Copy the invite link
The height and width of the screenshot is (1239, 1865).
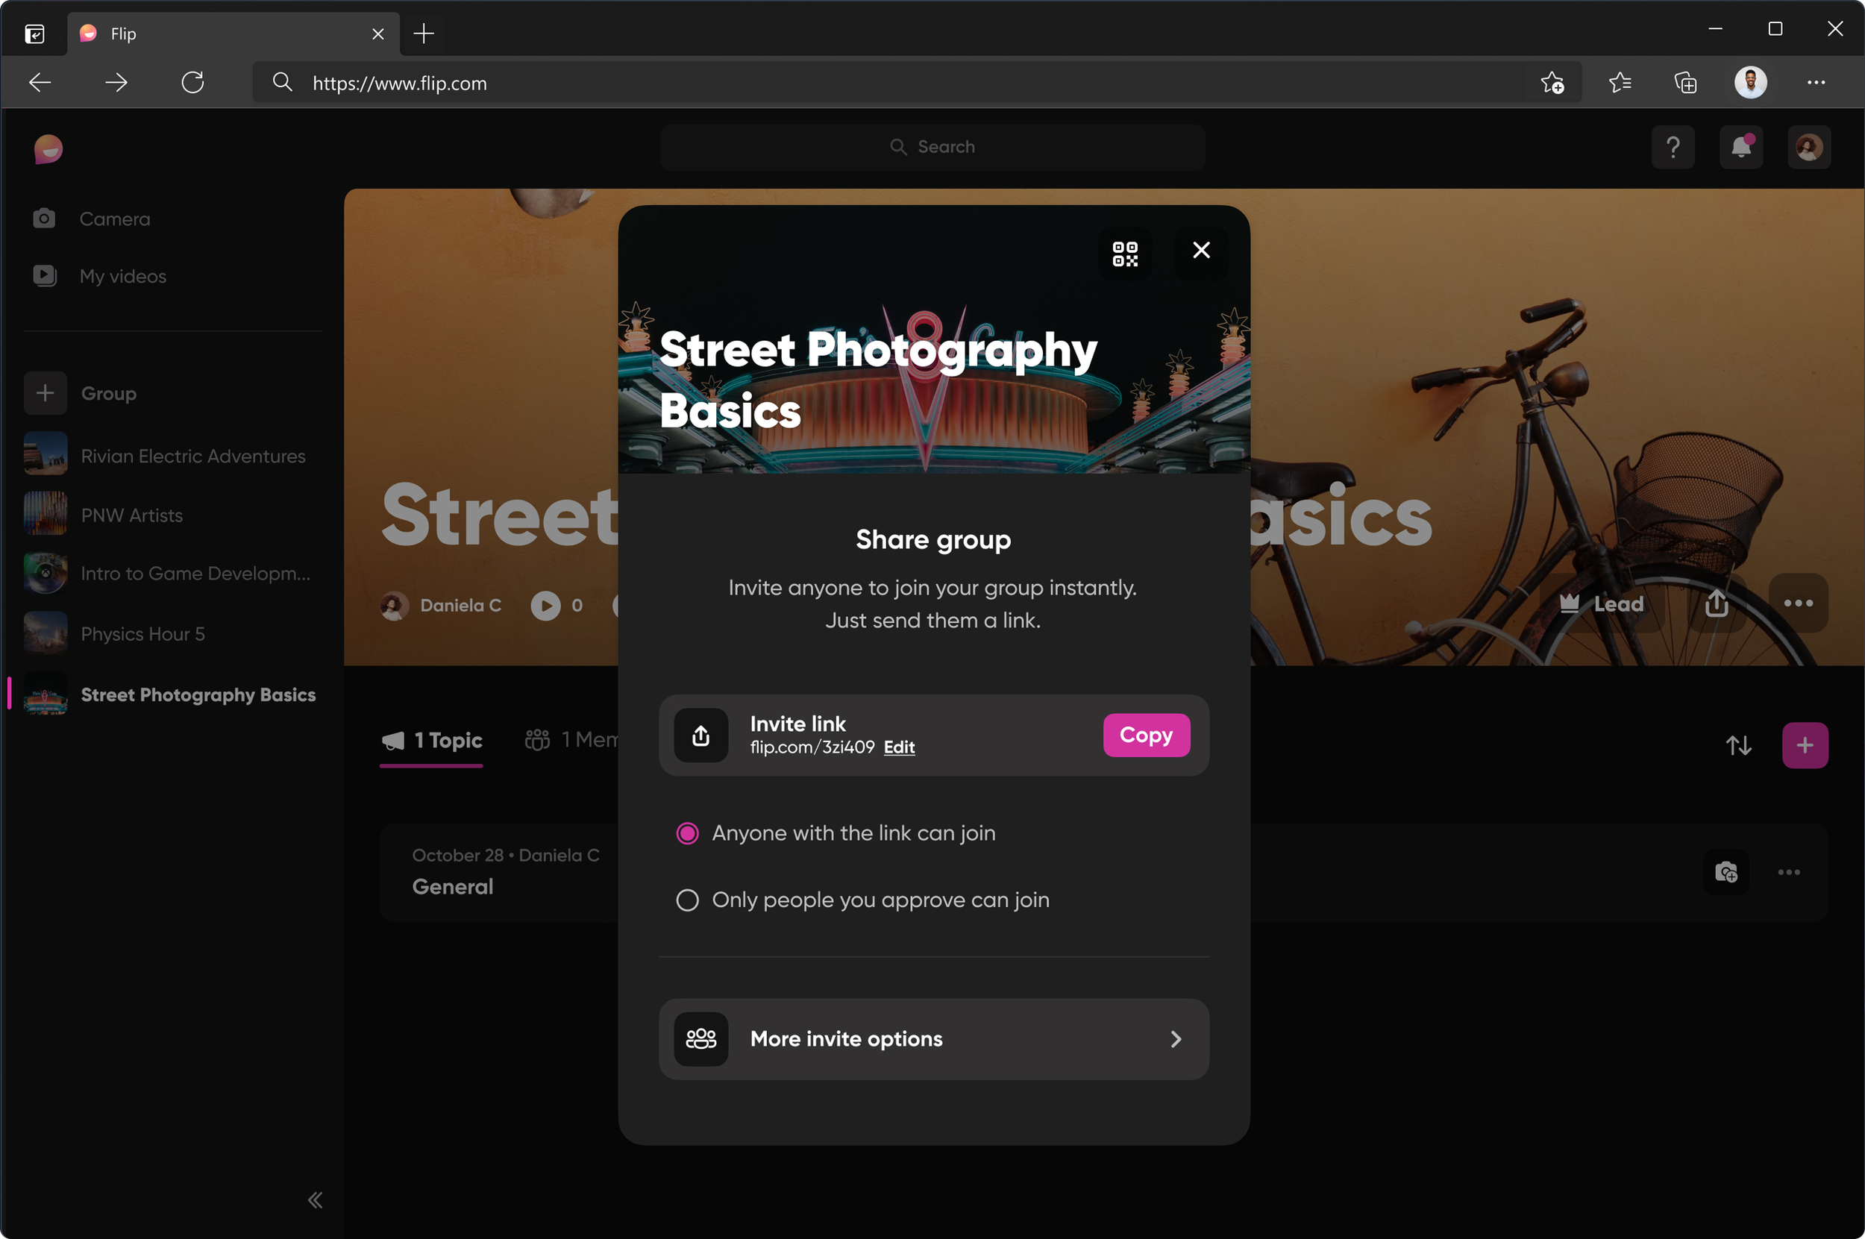(1145, 735)
